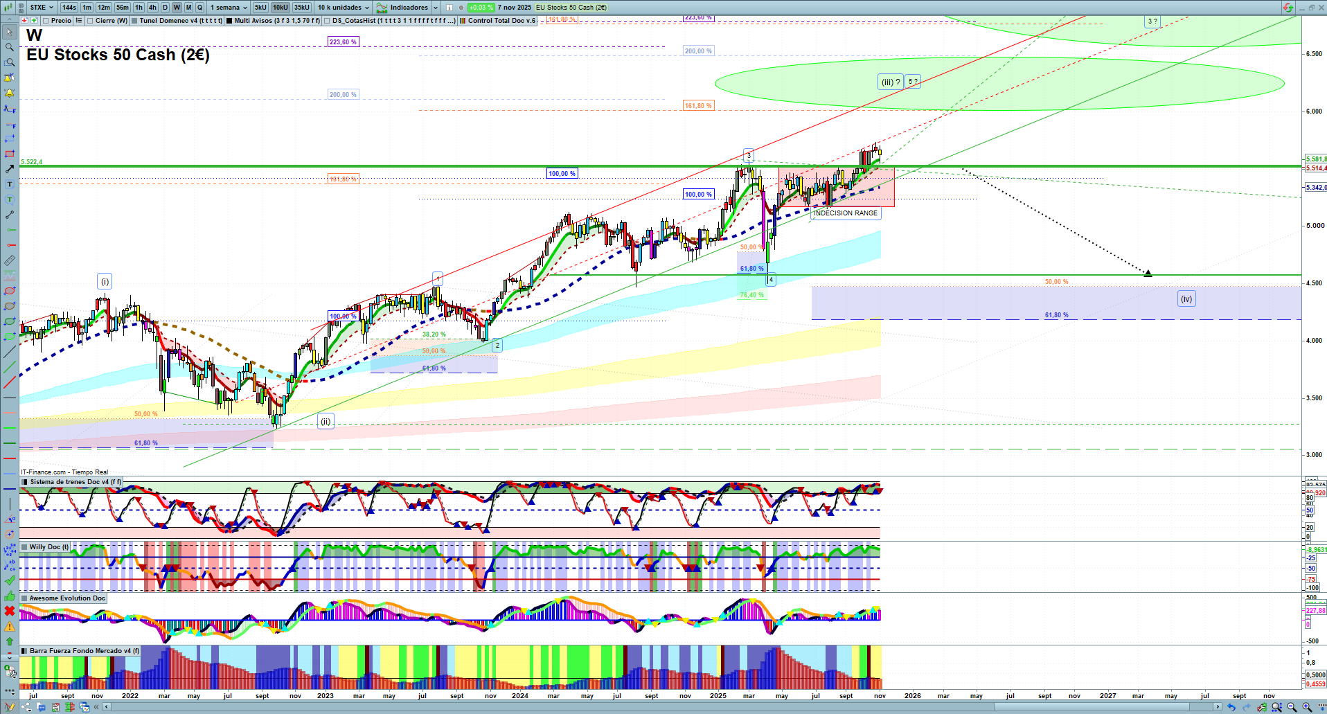
Task: Select the ruler measurement tool
Action: (x=10, y=260)
